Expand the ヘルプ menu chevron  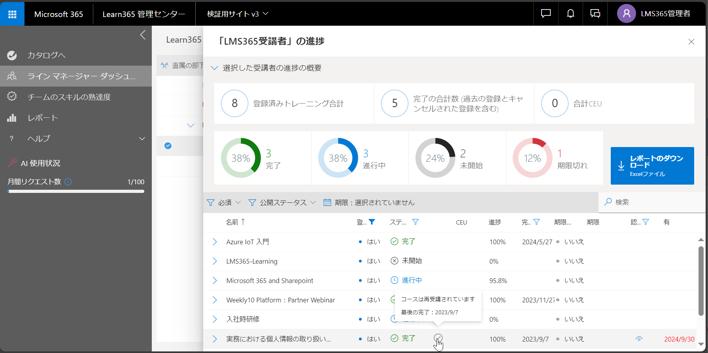[x=142, y=139]
